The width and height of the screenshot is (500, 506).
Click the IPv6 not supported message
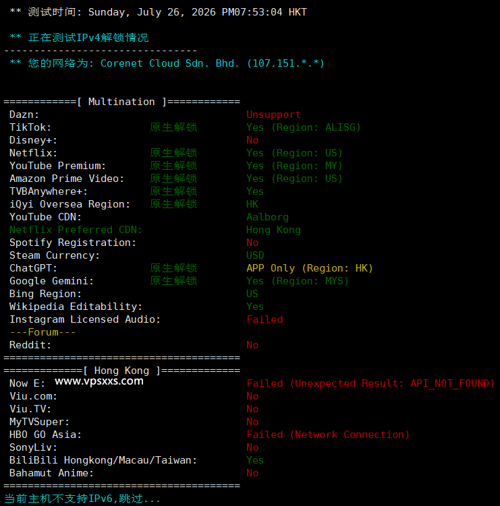(82, 499)
